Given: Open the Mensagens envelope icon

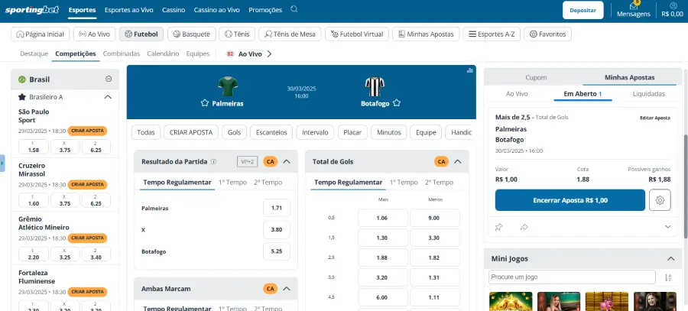Looking at the screenshot, I should [x=633, y=6].
